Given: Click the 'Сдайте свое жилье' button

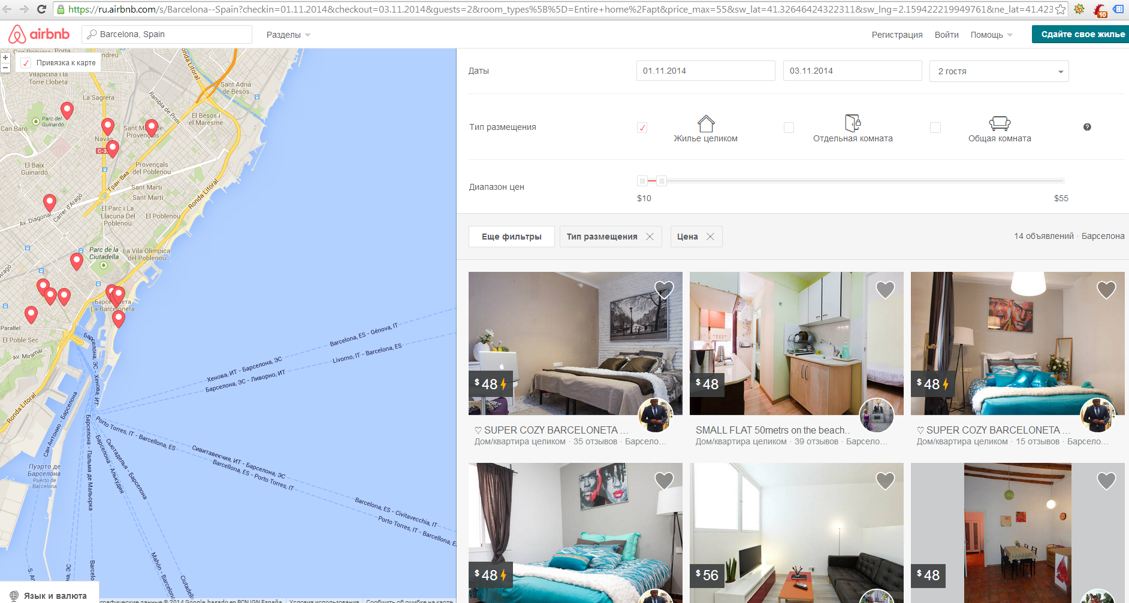Looking at the screenshot, I should (1080, 34).
